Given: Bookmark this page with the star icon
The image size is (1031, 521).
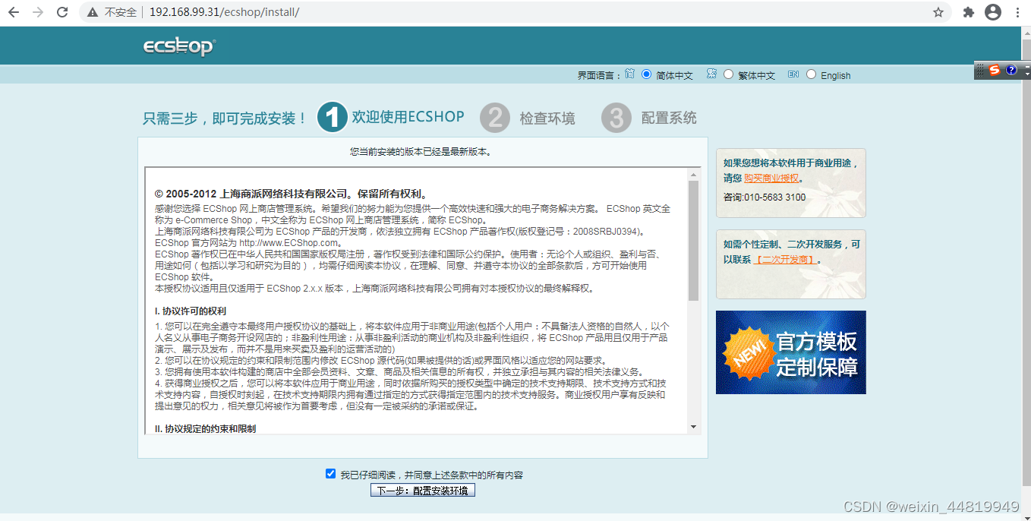Looking at the screenshot, I should 938,12.
